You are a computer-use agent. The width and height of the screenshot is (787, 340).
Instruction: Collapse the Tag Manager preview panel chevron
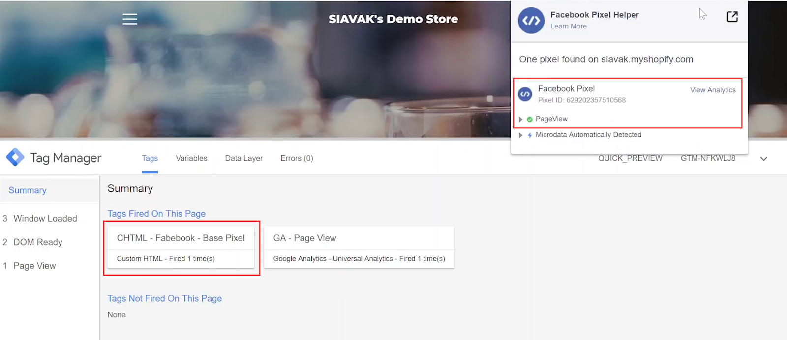764,159
